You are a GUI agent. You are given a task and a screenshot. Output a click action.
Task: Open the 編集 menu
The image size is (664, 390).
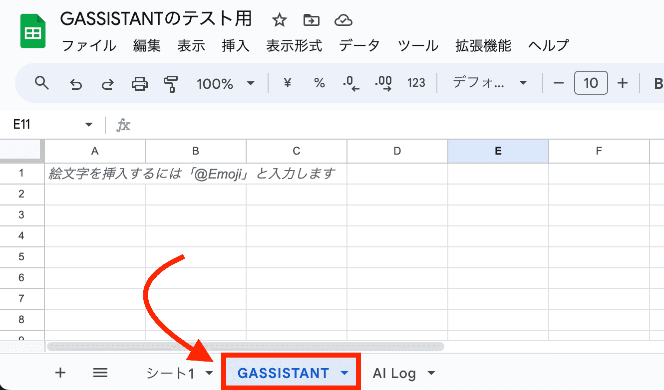147,46
